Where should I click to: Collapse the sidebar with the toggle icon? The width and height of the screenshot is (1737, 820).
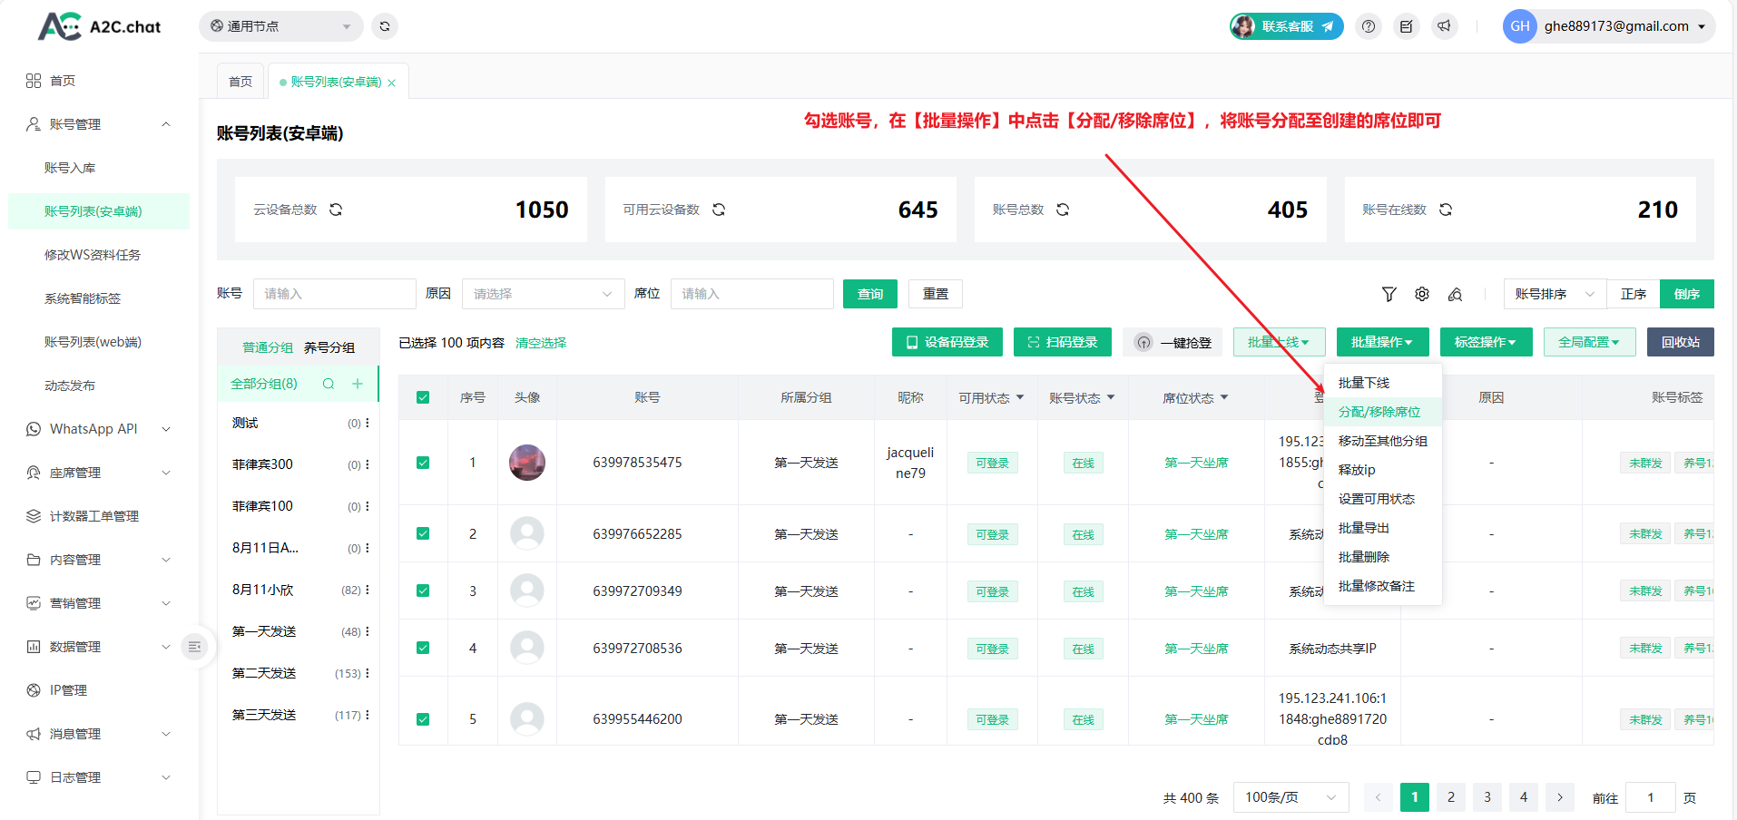point(194,647)
